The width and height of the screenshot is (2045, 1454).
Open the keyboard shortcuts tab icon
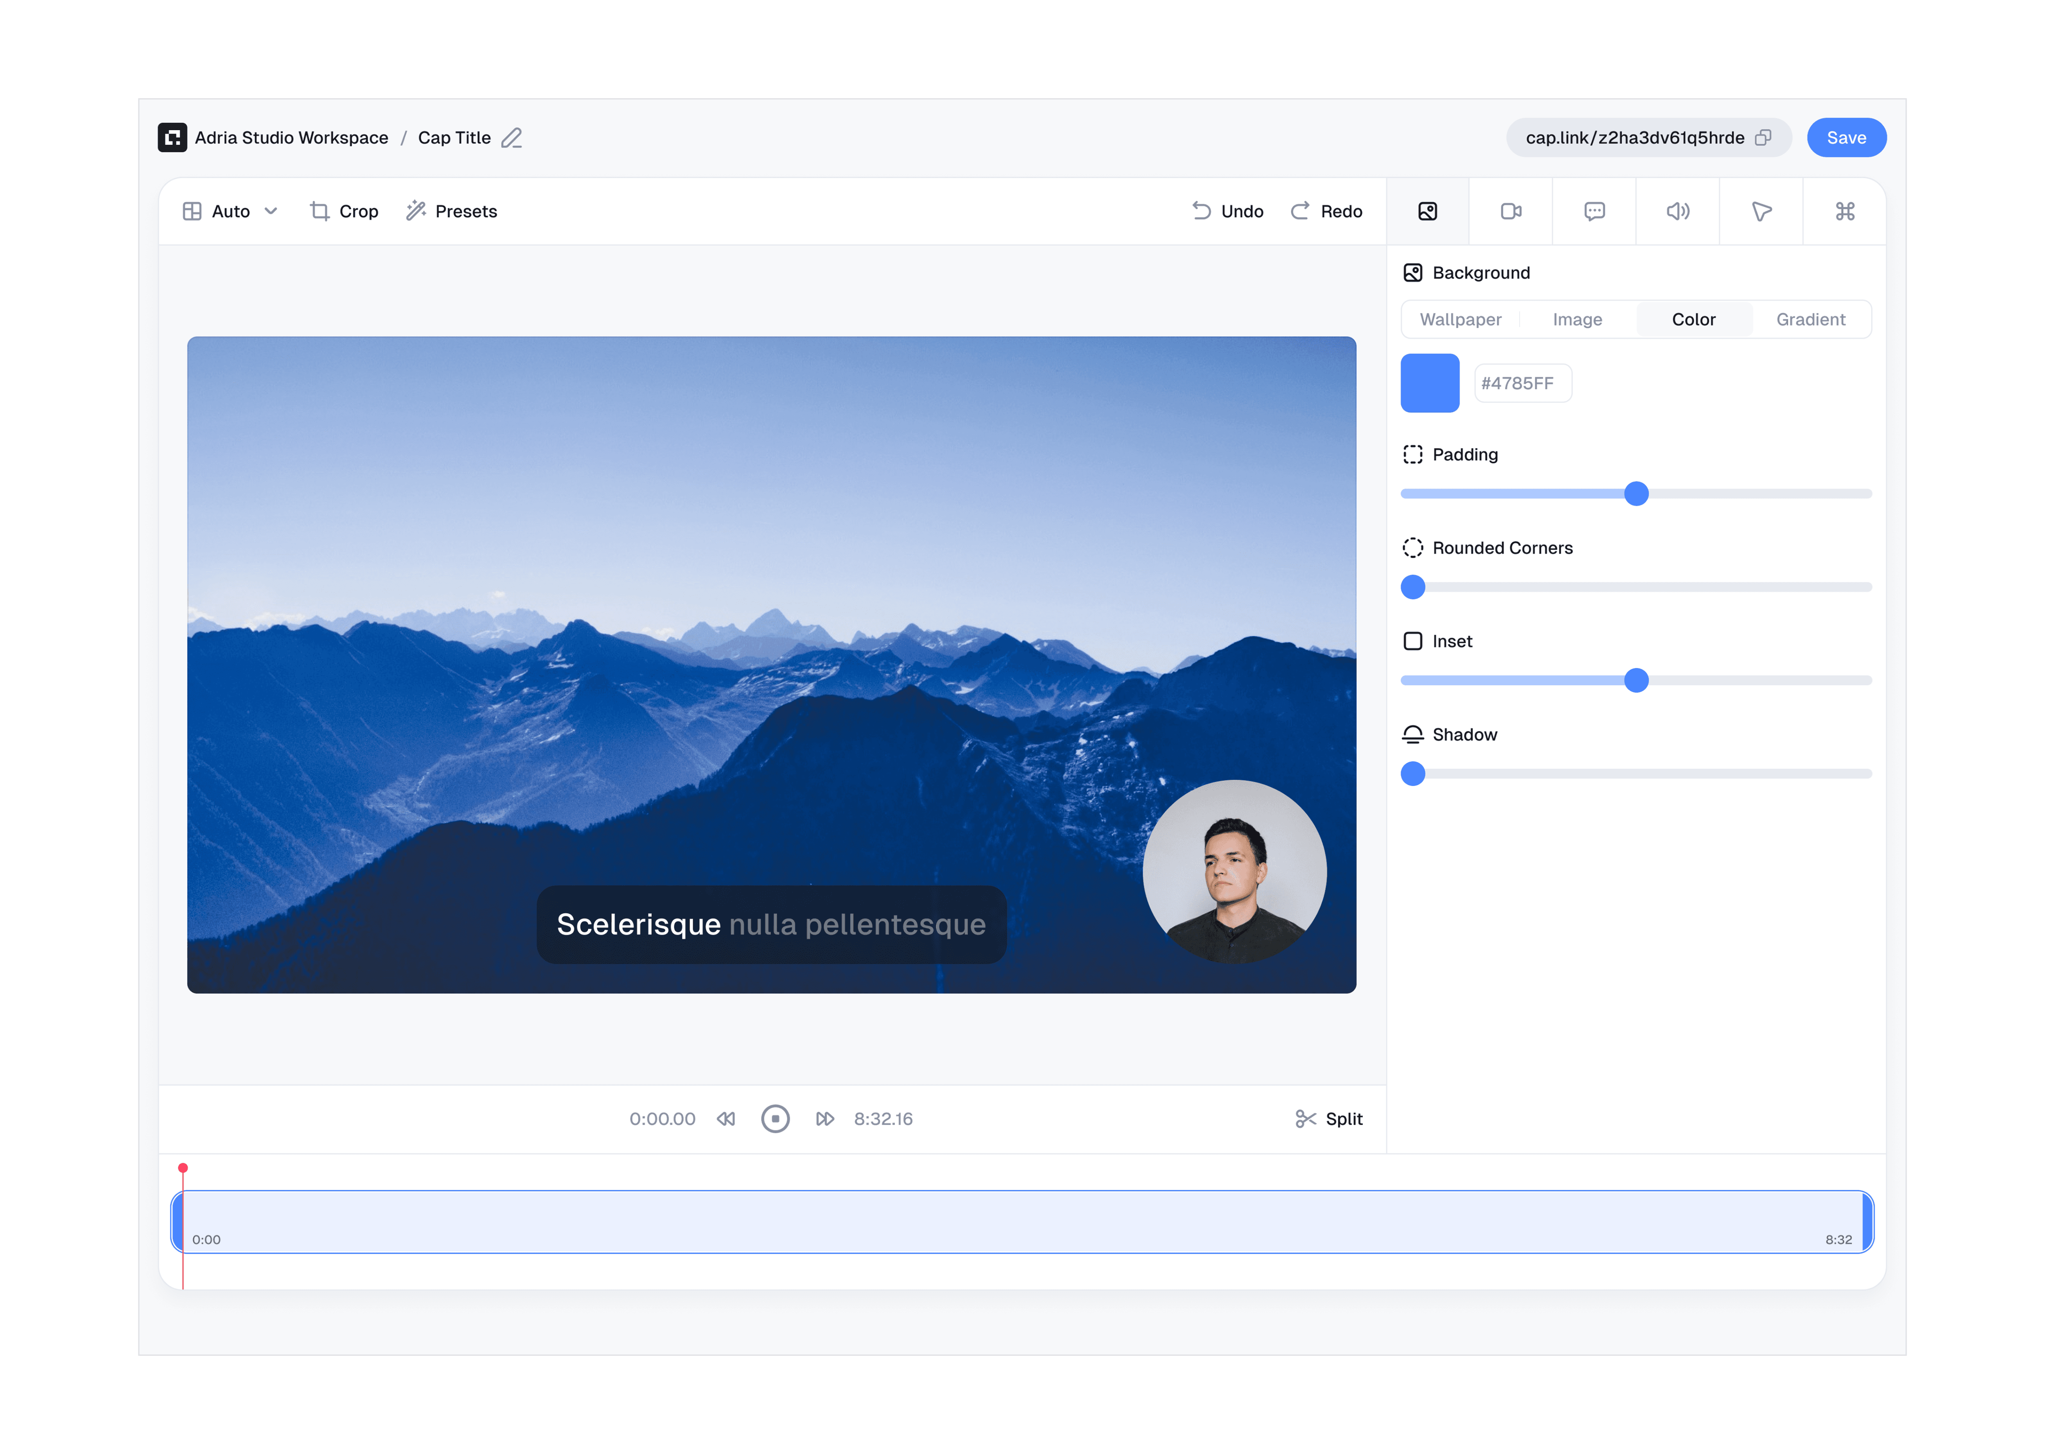[1844, 211]
